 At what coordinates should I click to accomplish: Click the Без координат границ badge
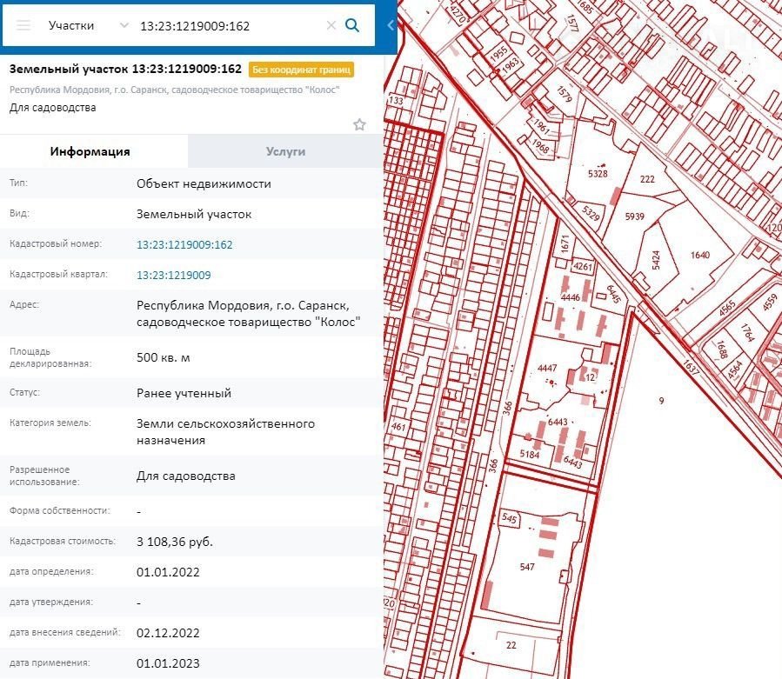(301, 70)
